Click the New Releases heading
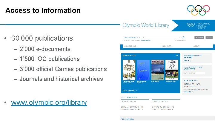The width and height of the screenshot is (215, 121). pos(129,56)
